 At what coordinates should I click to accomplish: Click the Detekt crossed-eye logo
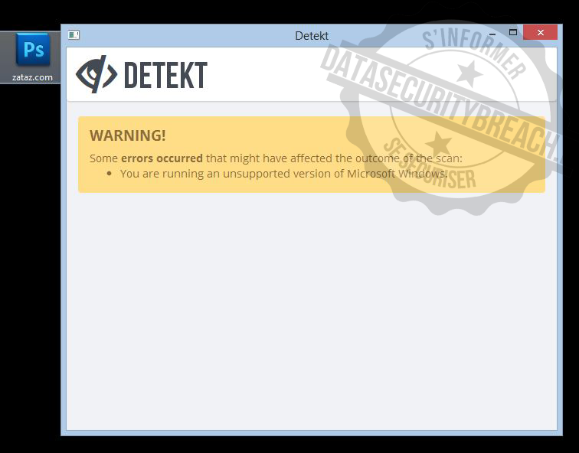click(x=96, y=74)
